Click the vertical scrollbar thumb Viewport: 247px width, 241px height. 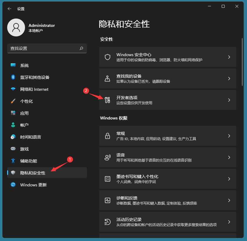click(x=242, y=62)
